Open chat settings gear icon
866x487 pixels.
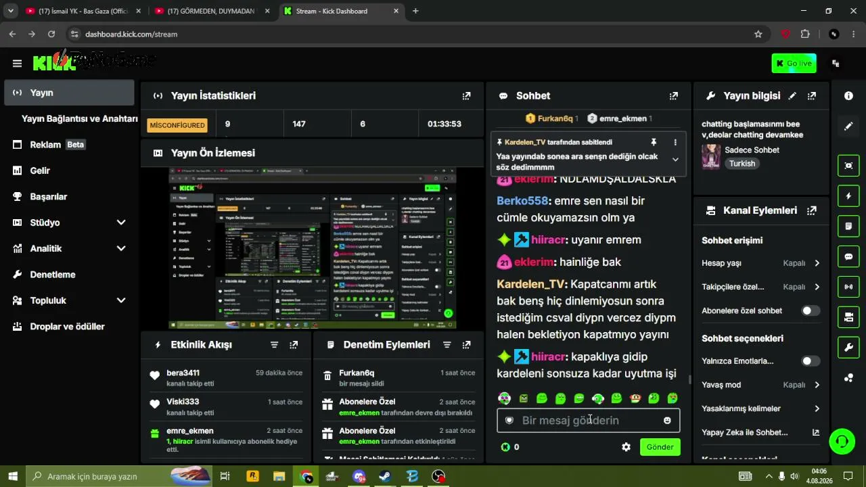pos(626,447)
